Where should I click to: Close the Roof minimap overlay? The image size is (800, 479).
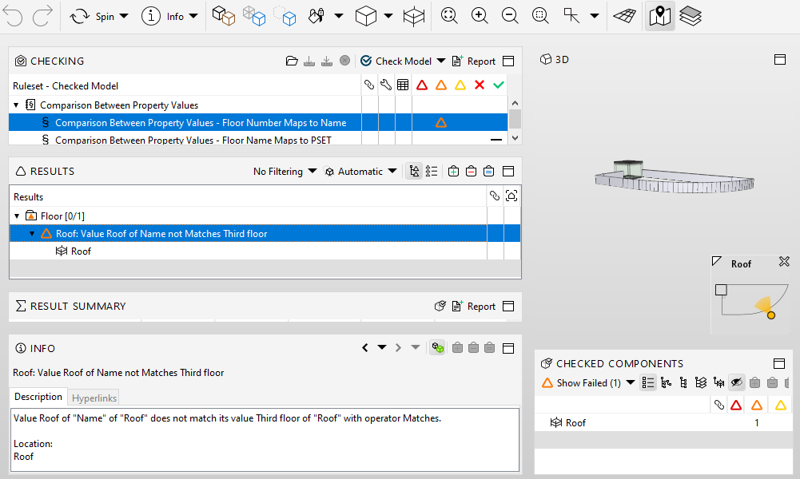click(x=784, y=261)
